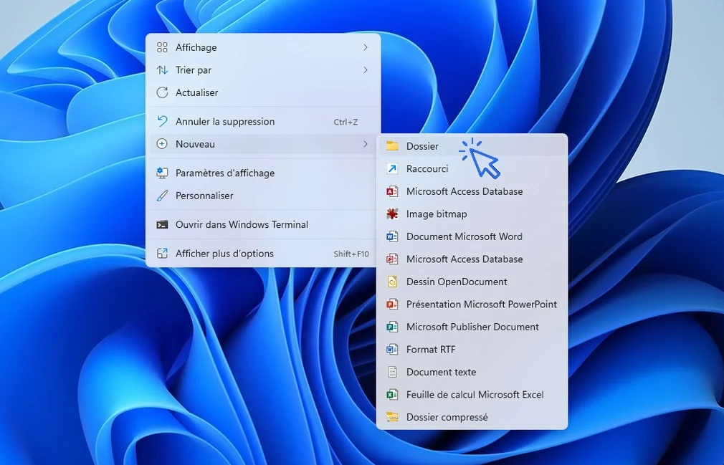Expand the Trier par submenu chevron

[x=366, y=69]
